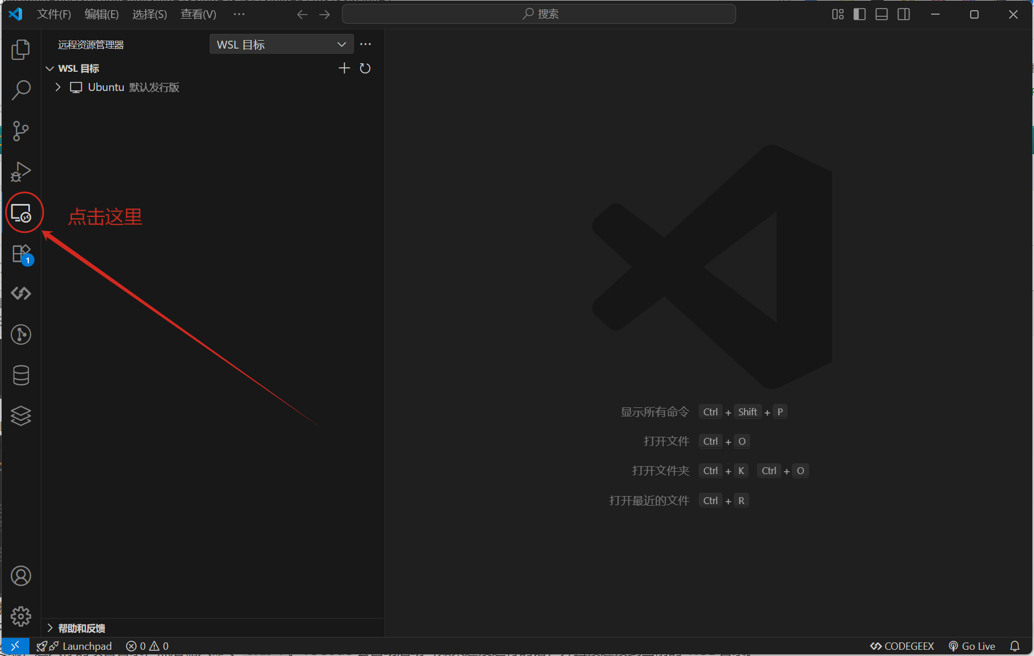Open notifications bell icon

[x=1015, y=646]
